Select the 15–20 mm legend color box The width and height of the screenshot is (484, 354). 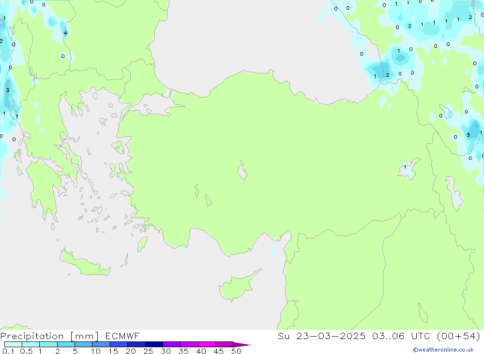tap(119, 344)
